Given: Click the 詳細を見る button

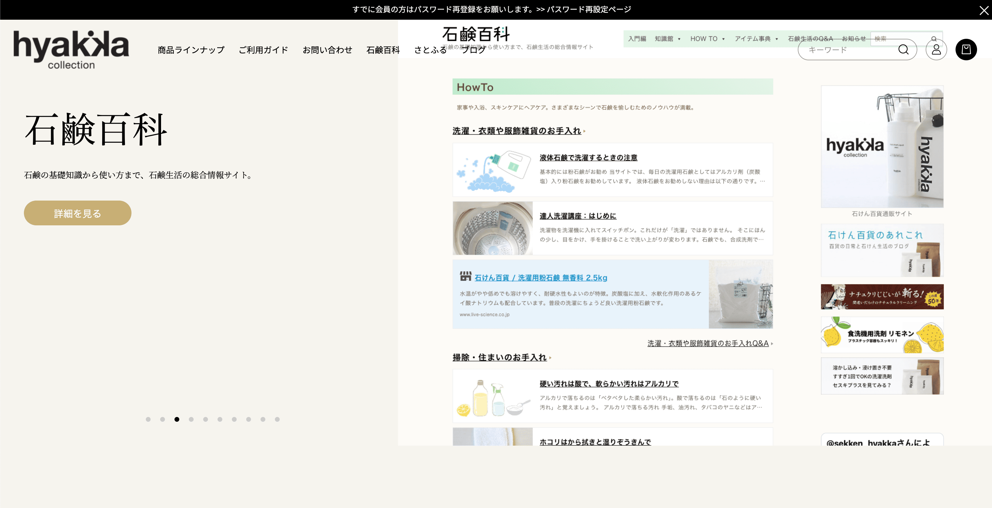Looking at the screenshot, I should pos(77,213).
